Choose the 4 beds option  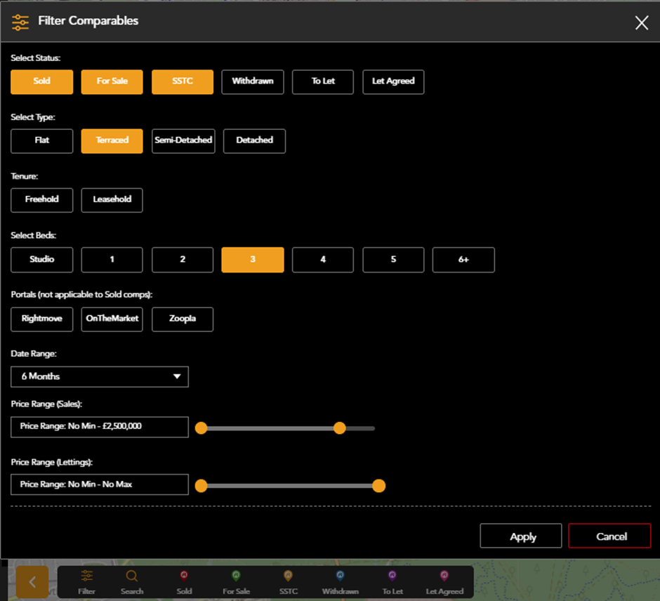[x=323, y=260]
